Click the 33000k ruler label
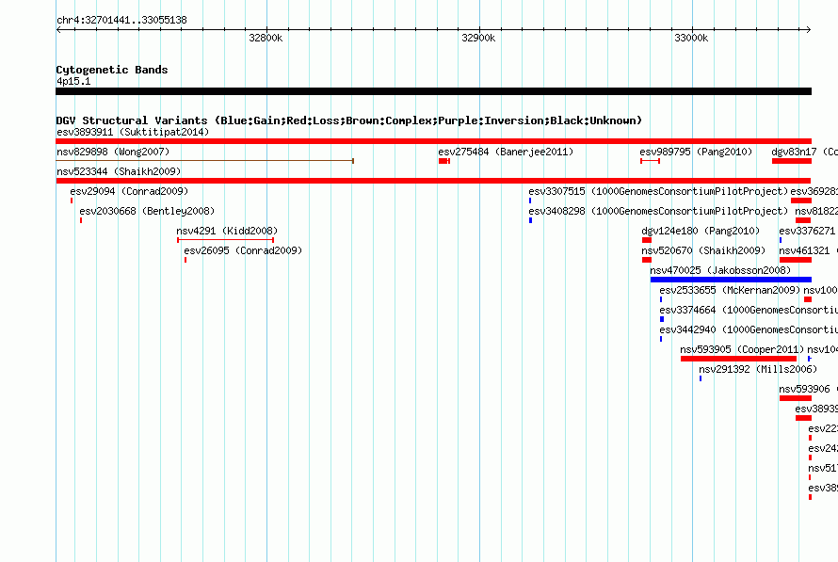The width and height of the screenshot is (838, 562). click(691, 38)
